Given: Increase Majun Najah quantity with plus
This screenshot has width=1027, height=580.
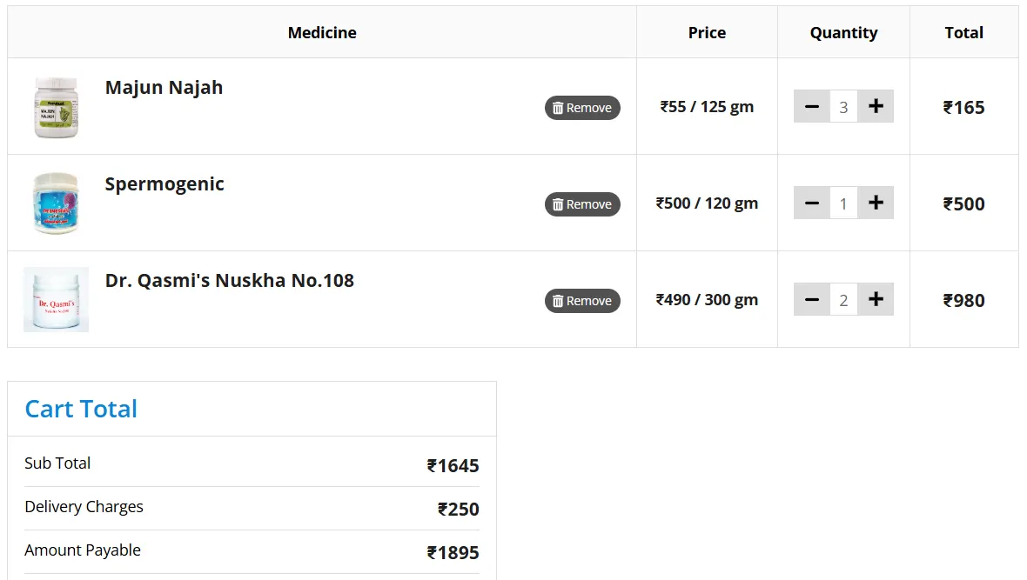Looking at the screenshot, I should pyautogui.click(x=876, y=106).
